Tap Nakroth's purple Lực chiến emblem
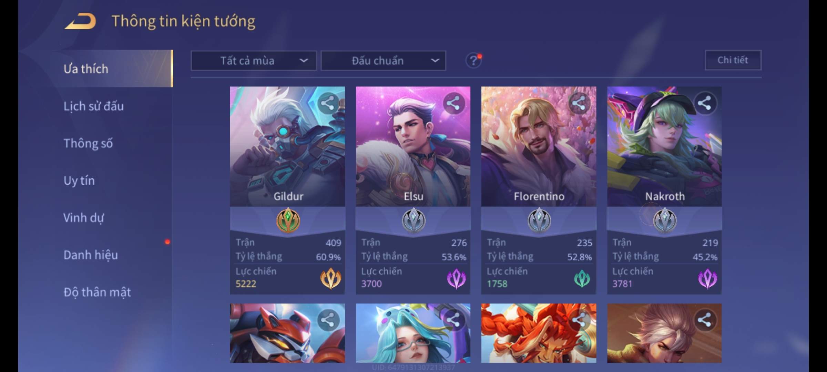The height and width of the screenshot is (372, 827). click(x=707, y=278)
